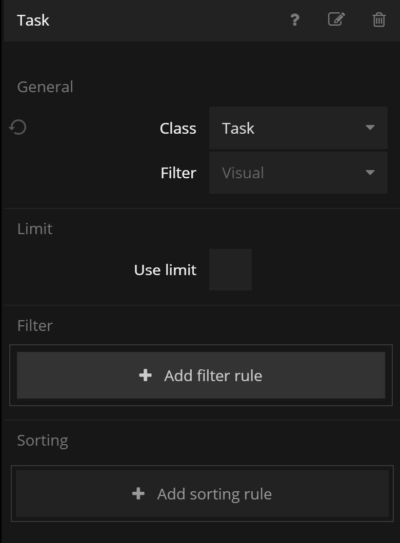Click the arrow on the Class dropdown
The image size is (400, 543).
pyautogui.click(x=370, y=128)
